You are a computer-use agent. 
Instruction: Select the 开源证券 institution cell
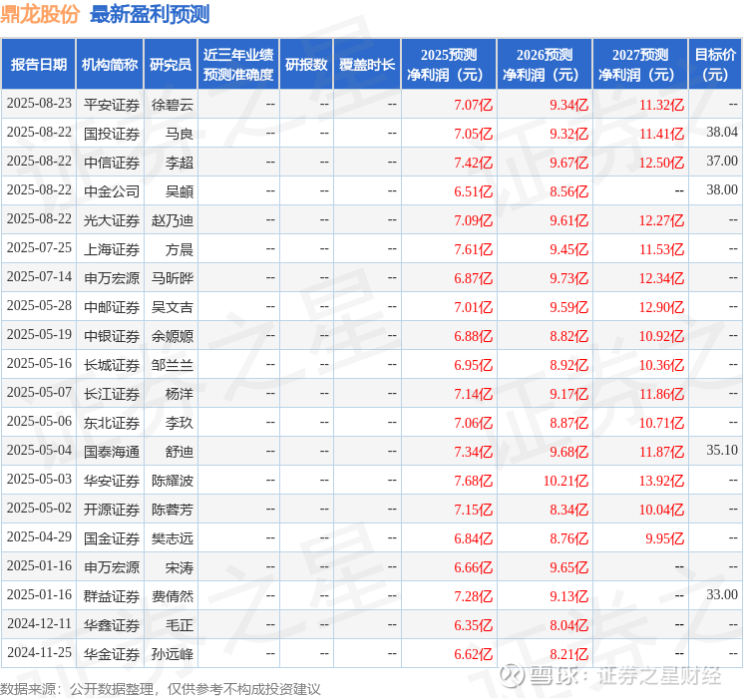pyautogui.click(x=112, y=510)
